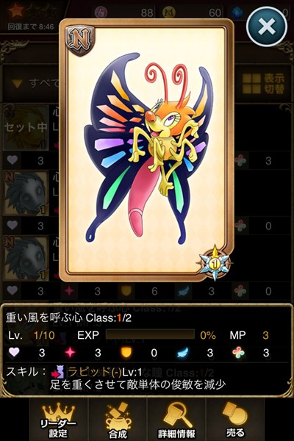Tap the ラピッド skill icon
Image resolution: width=294 pixels, height=441 pixels.
coord(58,372)
